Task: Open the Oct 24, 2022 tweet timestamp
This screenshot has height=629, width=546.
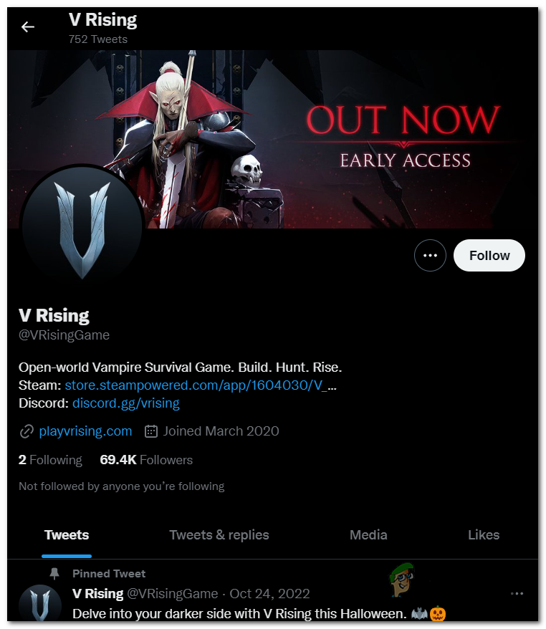Action: 269,594
